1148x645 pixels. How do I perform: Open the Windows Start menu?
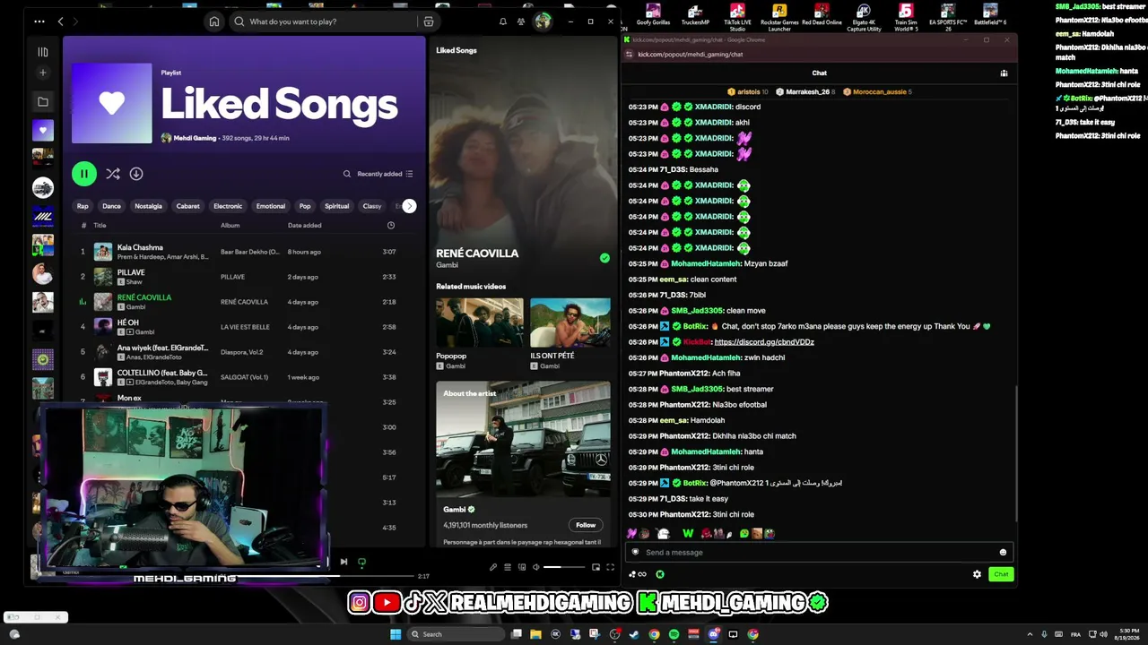coord(396,634)
